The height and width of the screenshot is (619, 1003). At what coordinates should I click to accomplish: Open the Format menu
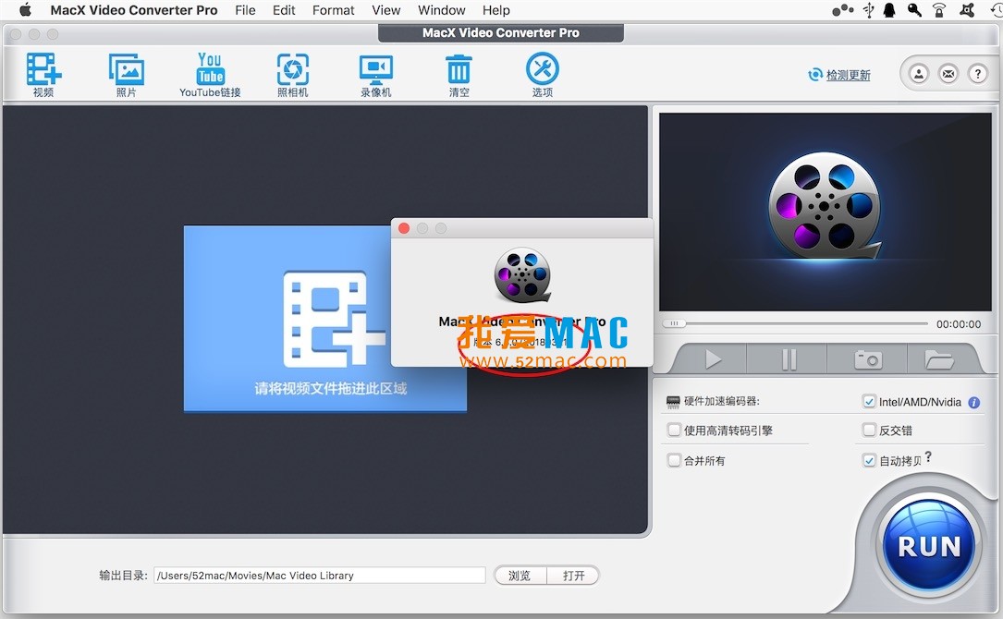point(334,10)
